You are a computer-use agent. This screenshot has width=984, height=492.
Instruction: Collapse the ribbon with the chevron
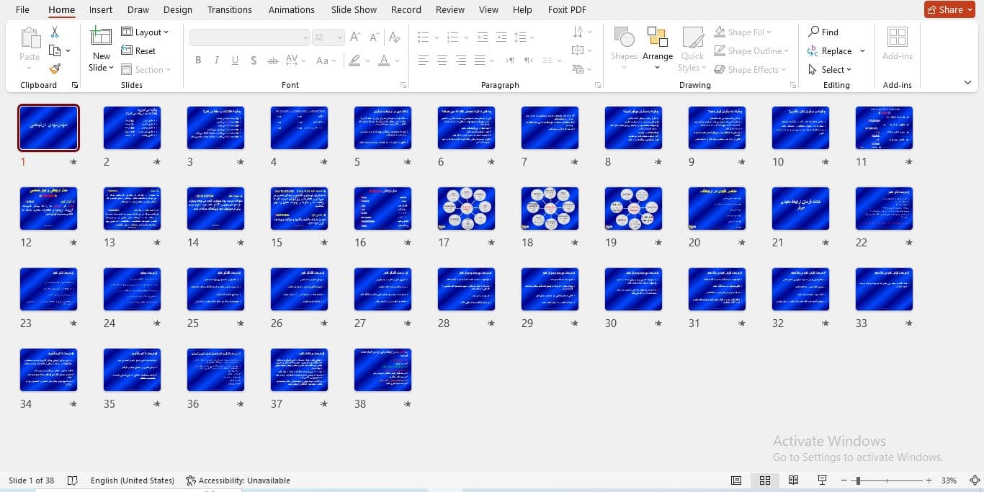pyautogui.click(x=967, y=83)
